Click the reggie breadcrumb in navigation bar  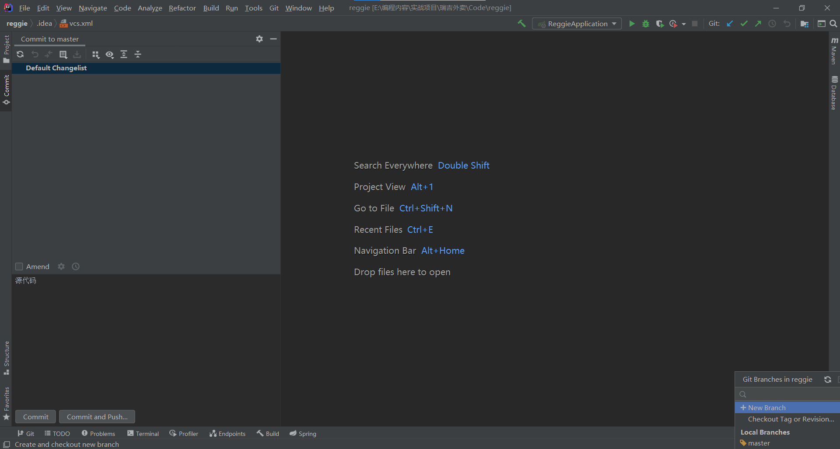(x=17, y=24)
